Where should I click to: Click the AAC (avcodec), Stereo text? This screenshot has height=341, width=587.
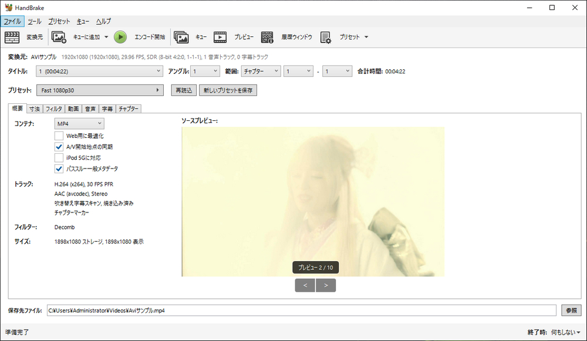click(x=81, y=194)
